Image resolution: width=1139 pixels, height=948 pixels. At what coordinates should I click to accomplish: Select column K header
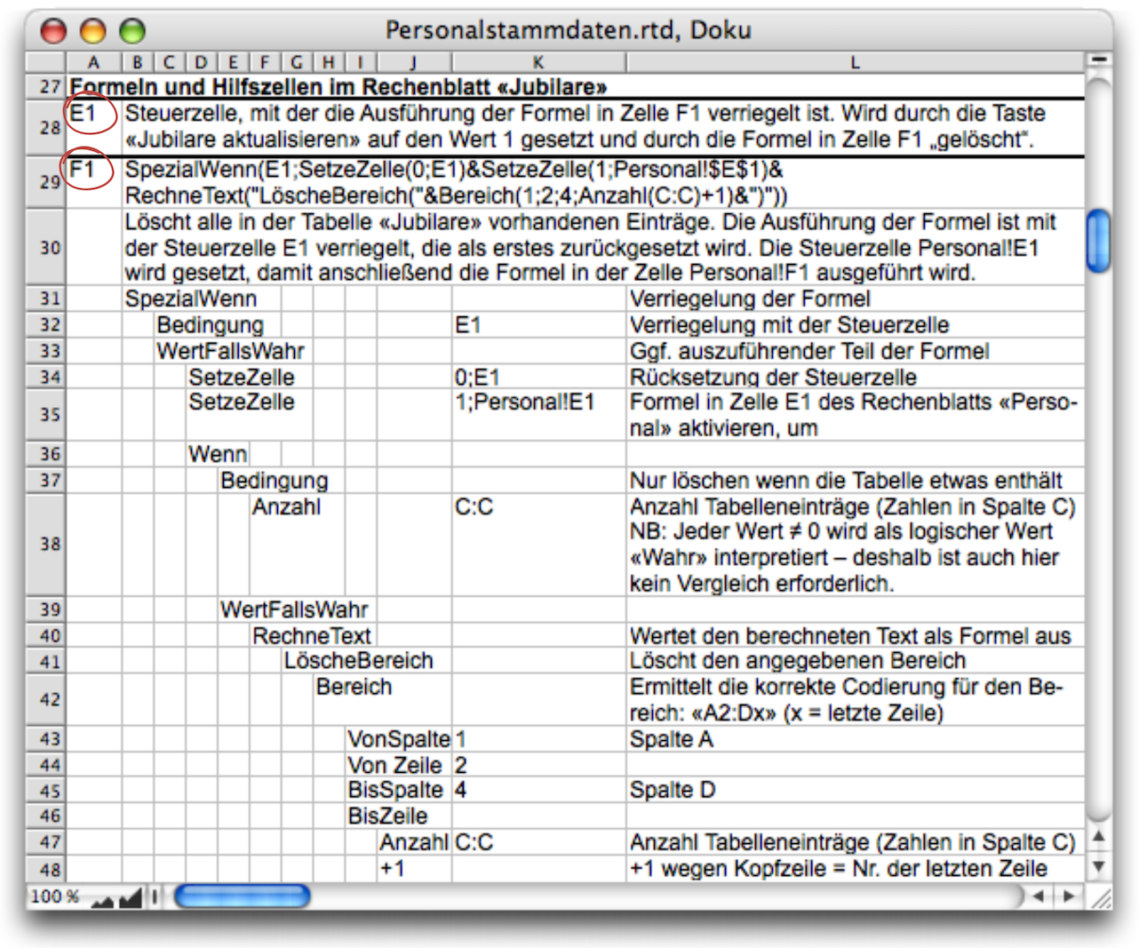[x=538, y=62]
